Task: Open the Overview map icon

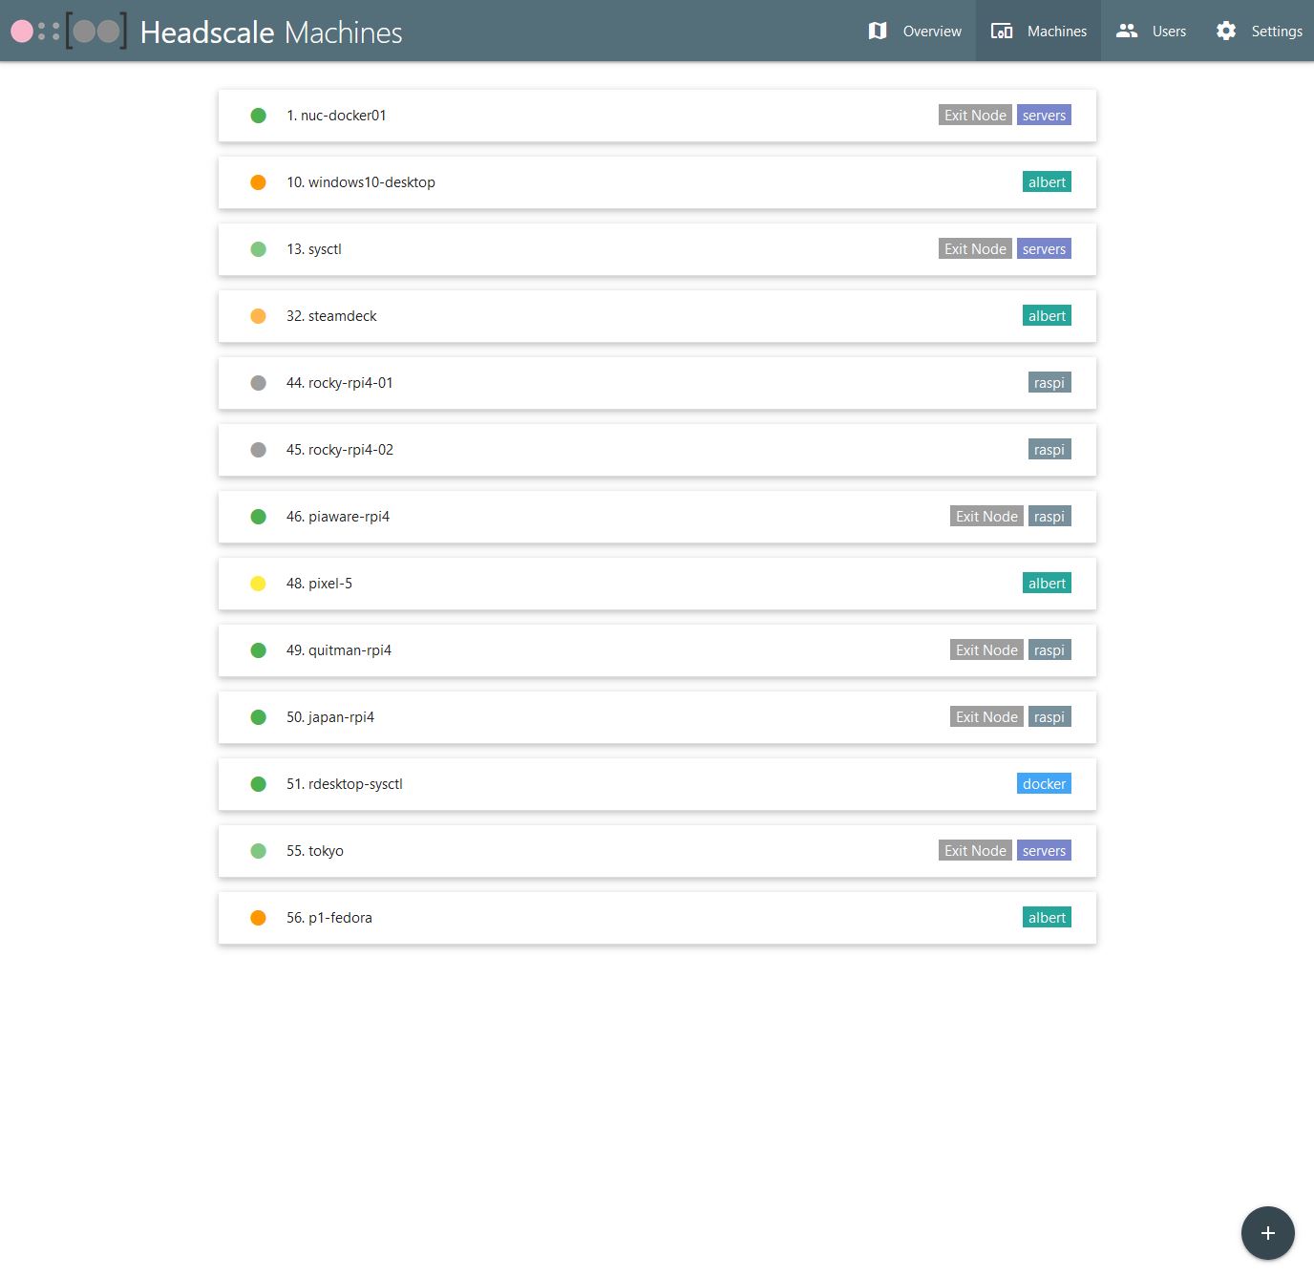Action: pos(878,31)
